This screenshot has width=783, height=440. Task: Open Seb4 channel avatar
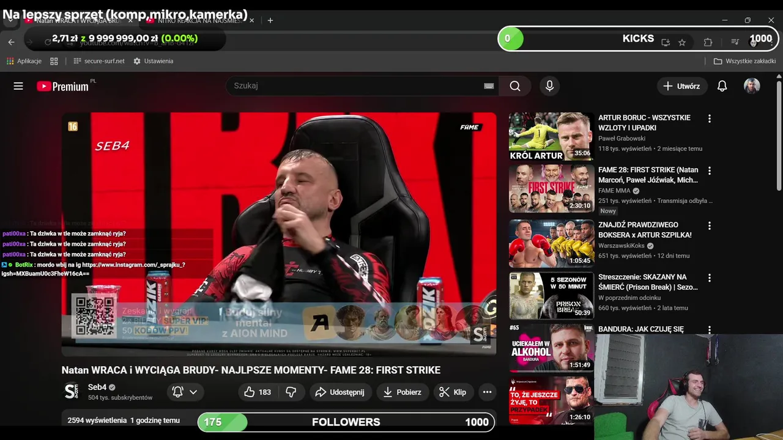pyautogui.click(x=72, y=392)
